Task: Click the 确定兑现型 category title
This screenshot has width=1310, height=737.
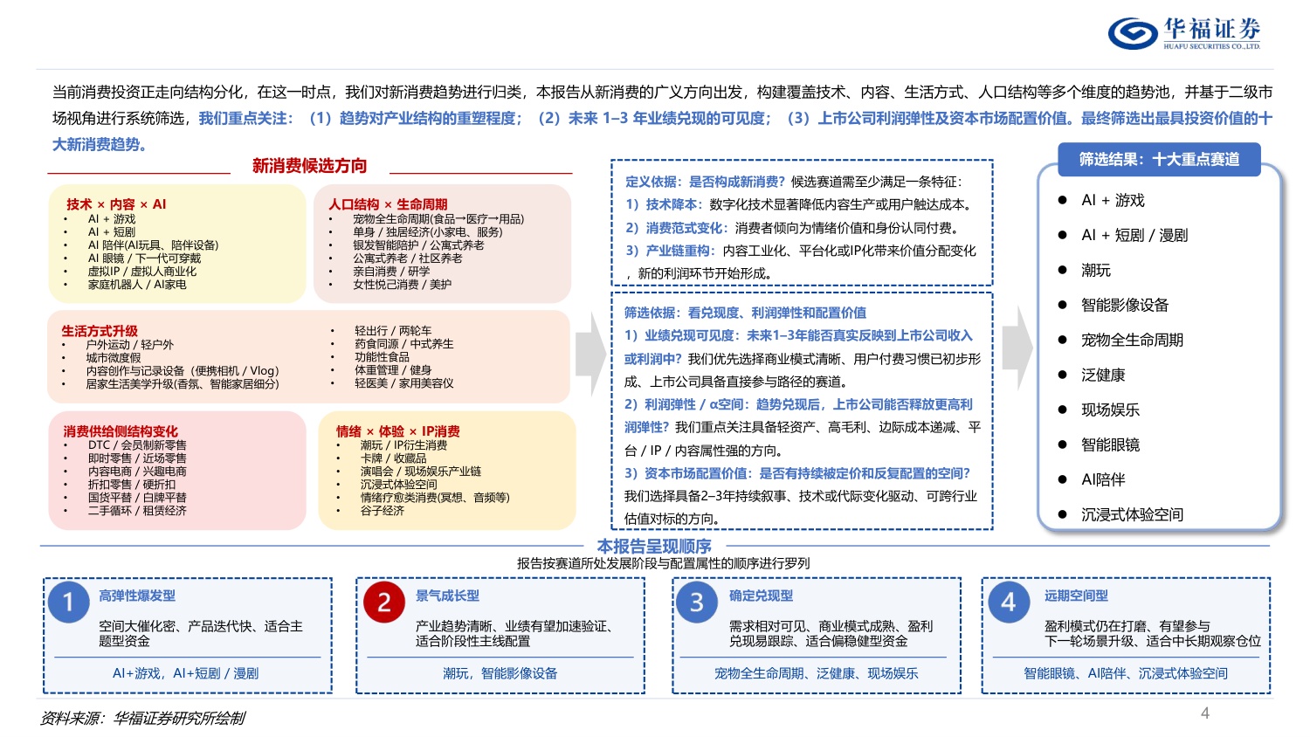Action: (762, 596)
